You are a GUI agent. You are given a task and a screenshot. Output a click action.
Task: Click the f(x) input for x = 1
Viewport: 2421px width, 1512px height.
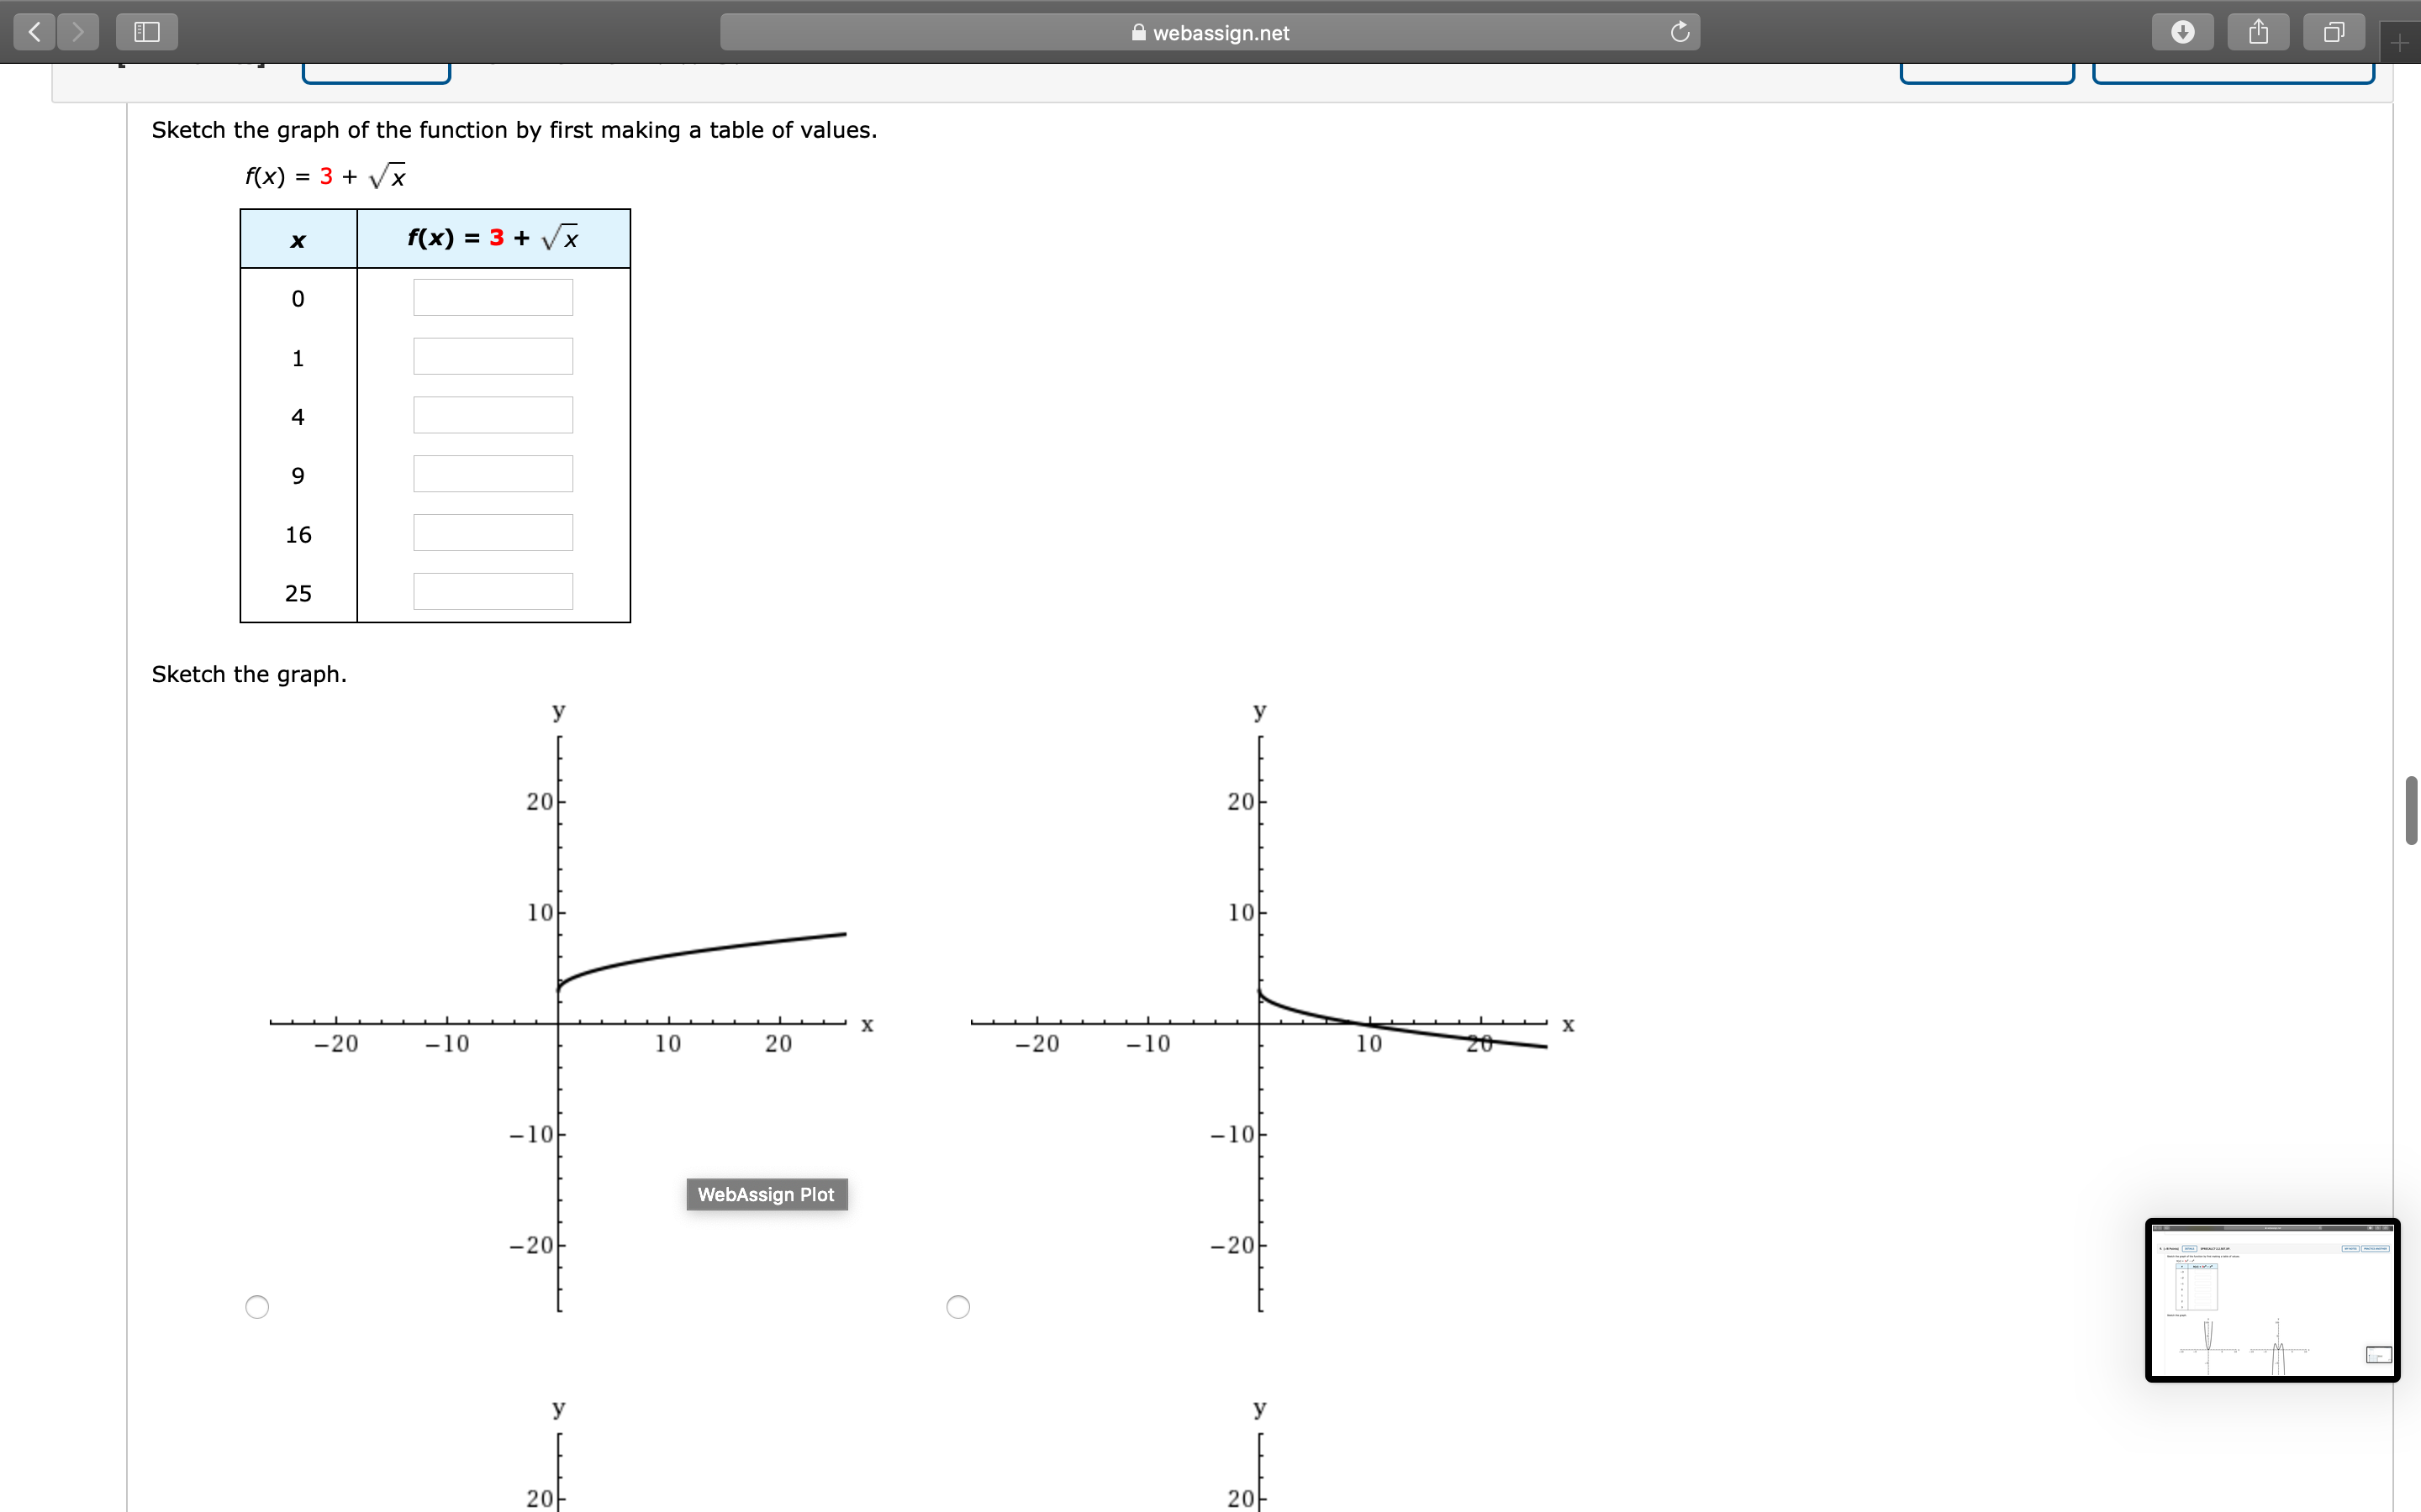point(493,357)
